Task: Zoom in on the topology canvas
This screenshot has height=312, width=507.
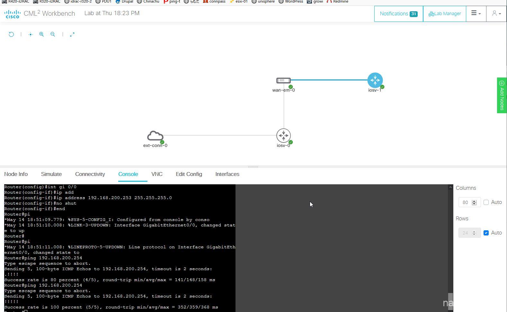Action: coord(41,34)
